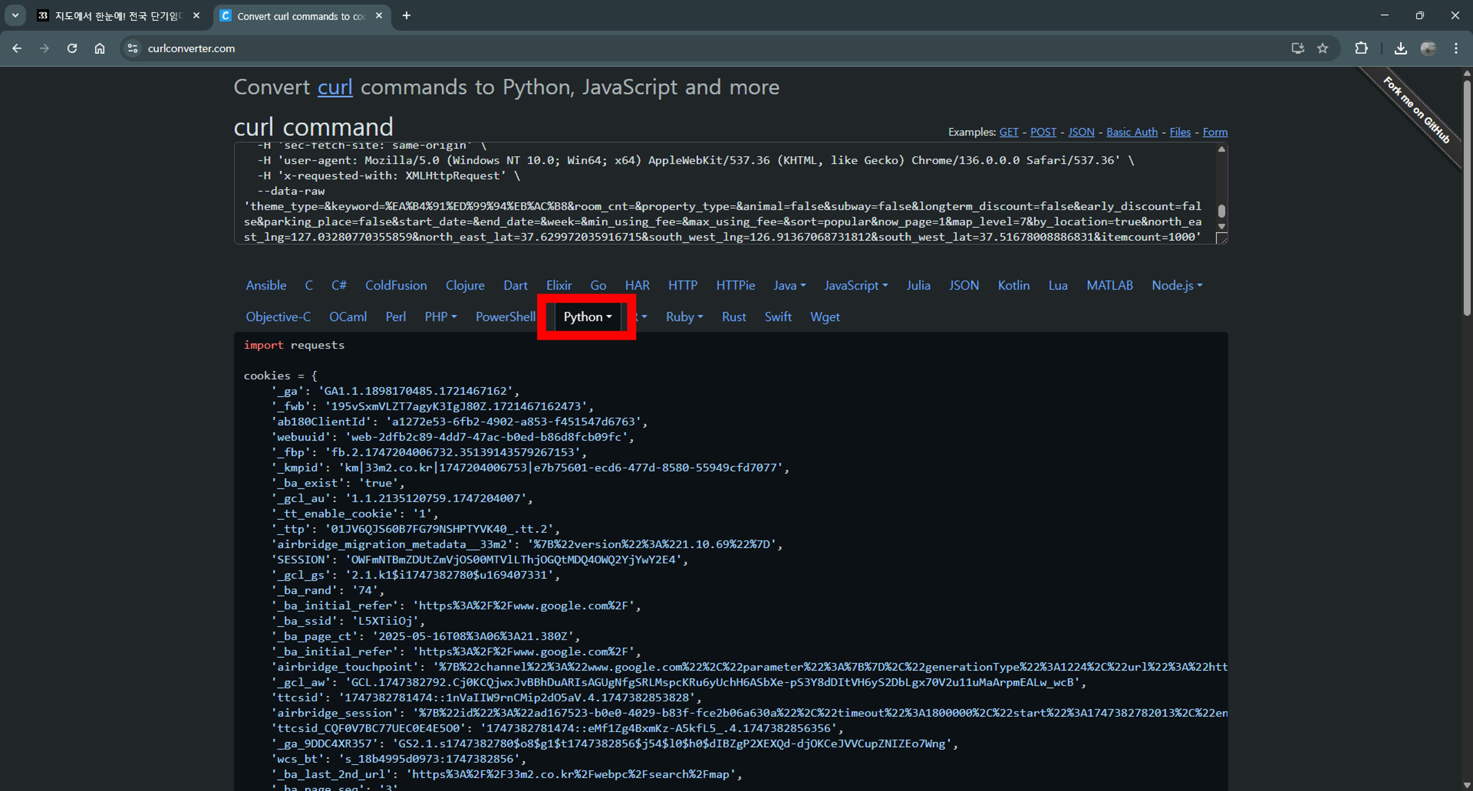
Task: Open the curl hyperlink in heading
Action: point(334,87)
